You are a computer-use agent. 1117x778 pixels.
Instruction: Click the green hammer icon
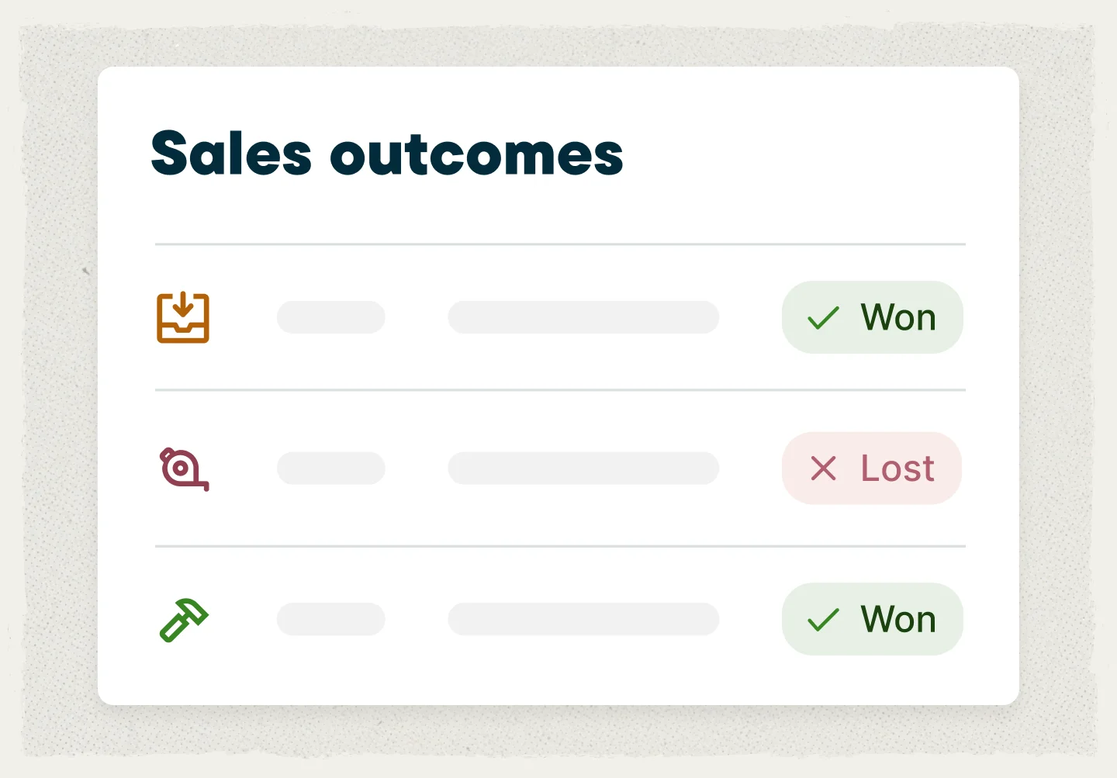pyautogui.click(x=184, y=620)
